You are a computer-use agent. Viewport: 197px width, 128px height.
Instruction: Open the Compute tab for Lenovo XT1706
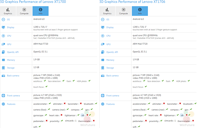123,11
